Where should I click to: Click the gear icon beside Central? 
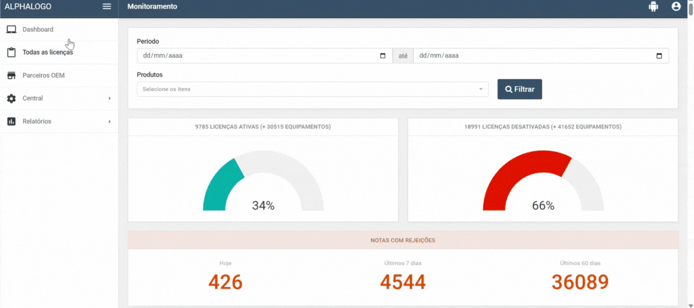pyautogui.click(x=11, y=98)
